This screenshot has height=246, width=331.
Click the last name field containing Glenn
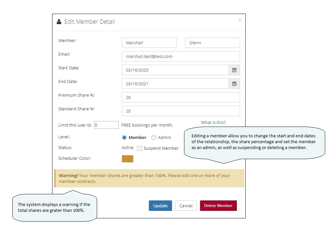[x=212, y=43]
